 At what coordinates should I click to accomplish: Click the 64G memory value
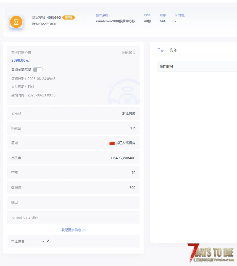coord(163,21)
